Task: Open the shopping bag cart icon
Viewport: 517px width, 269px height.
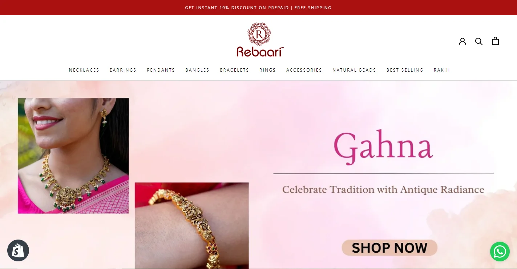Action: pos(495,41)
